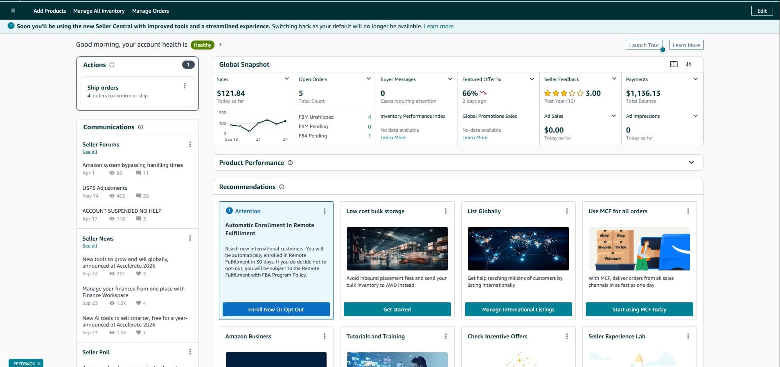Click the Edit button in top bar
The height and width of the screenshot is (367, 780).
point(762,11)
